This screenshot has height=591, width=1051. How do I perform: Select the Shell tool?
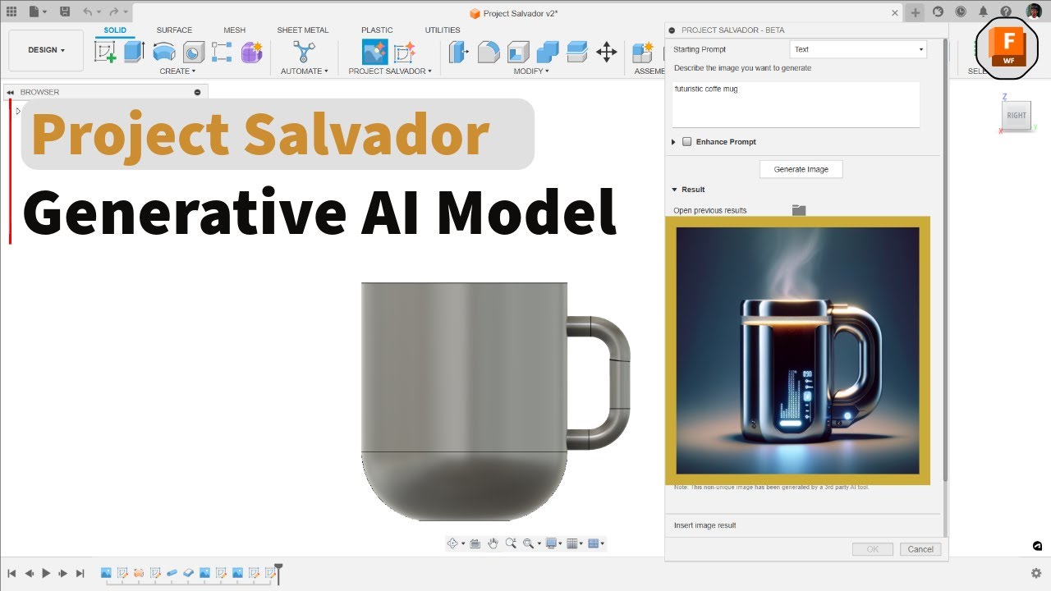click(518, 52)
